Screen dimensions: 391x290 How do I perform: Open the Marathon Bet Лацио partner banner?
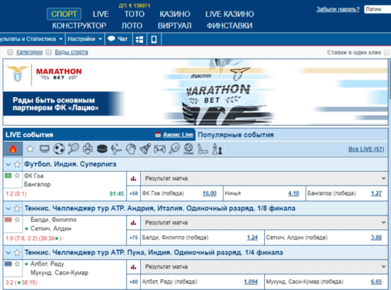point(196,92)
